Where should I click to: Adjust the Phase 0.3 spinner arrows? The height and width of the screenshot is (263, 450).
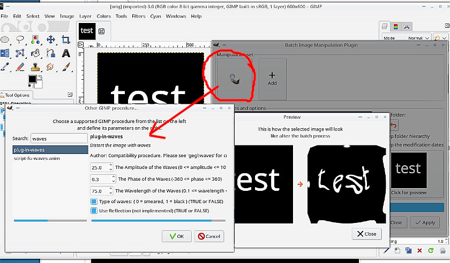(x=114, y=179)
